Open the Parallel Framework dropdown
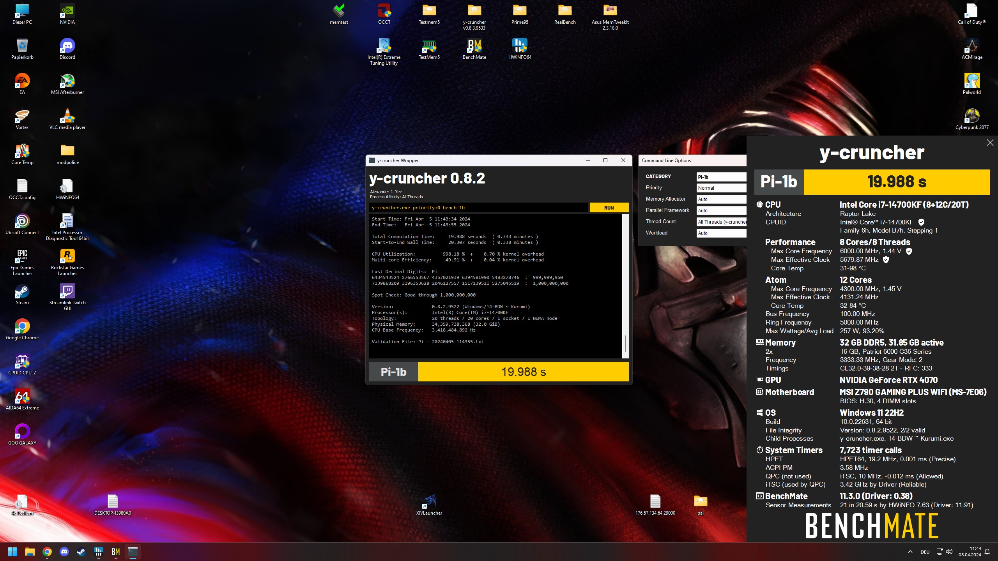This screenshot has height=561, width=998. tap(721, 210)
